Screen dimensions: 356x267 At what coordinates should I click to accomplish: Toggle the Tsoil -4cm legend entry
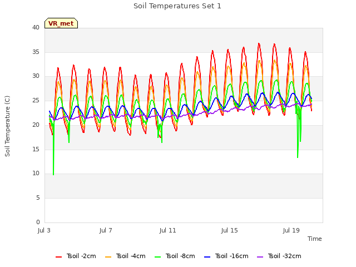point(125,256)
